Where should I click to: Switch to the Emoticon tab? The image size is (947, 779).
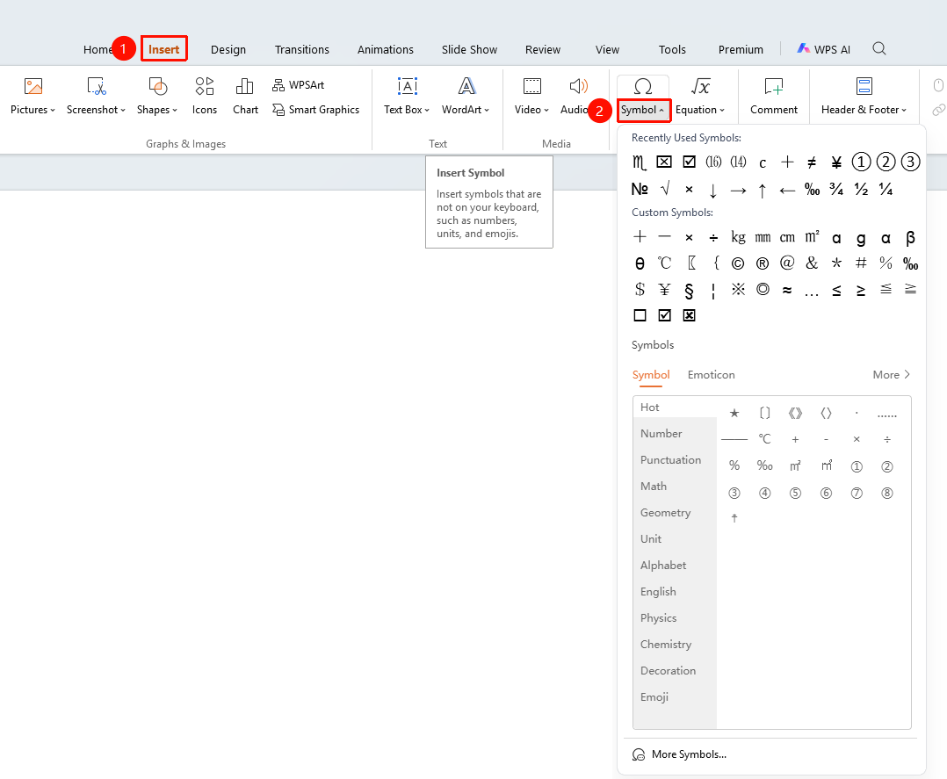(x=711, y=374)
